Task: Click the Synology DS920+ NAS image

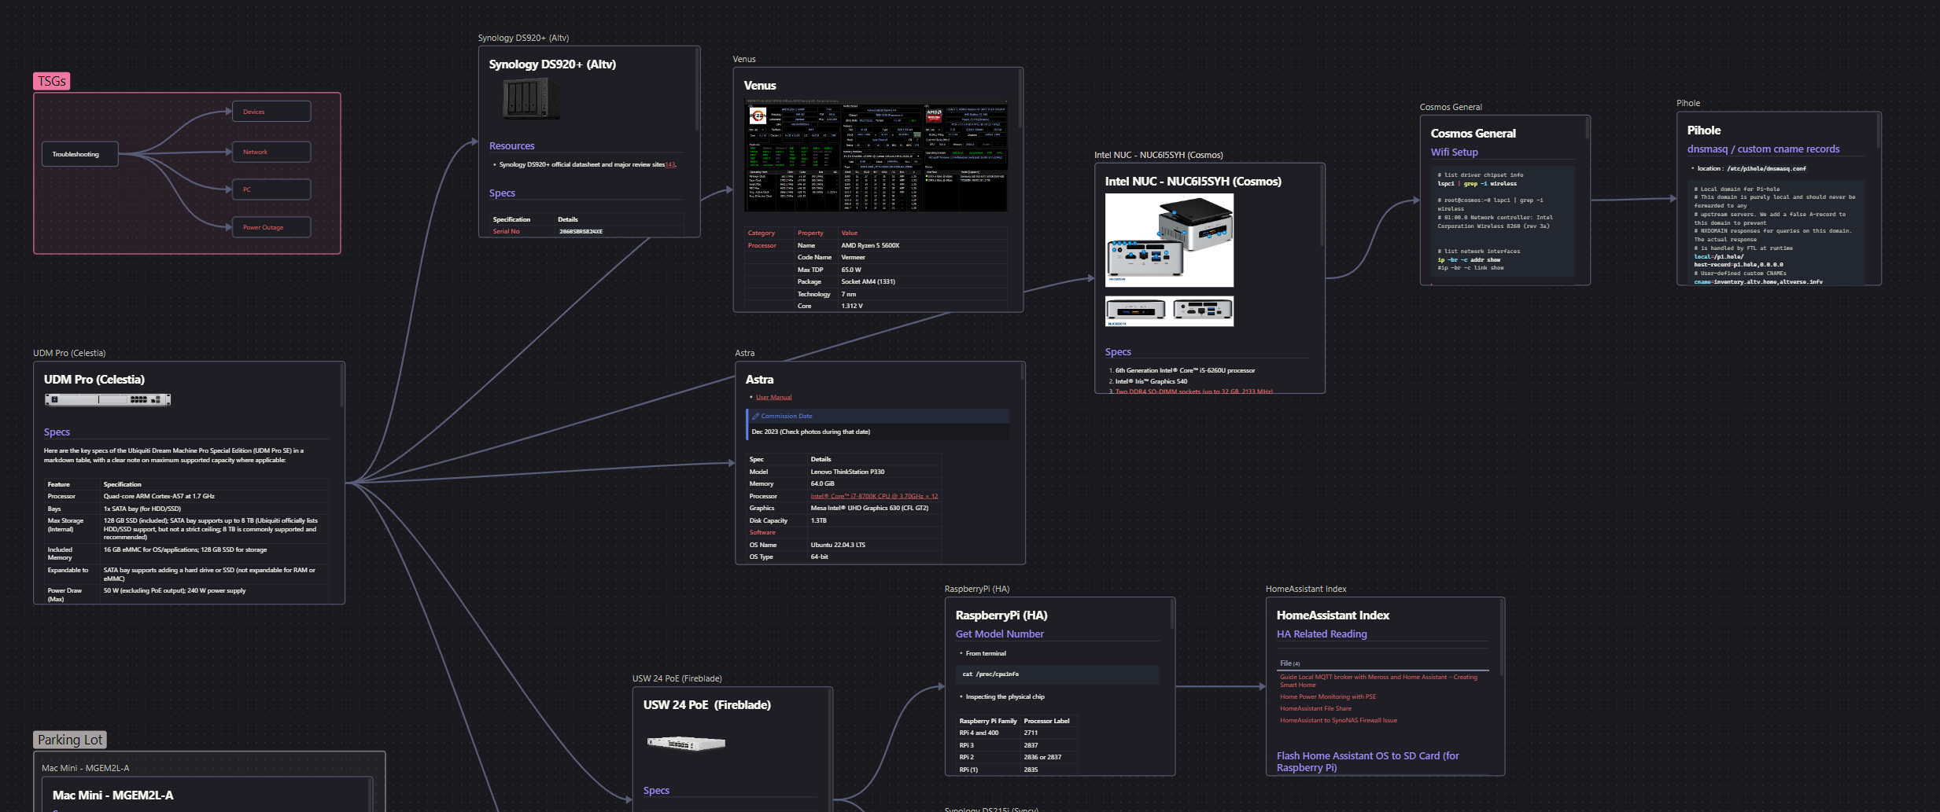Action: (531, 99)
